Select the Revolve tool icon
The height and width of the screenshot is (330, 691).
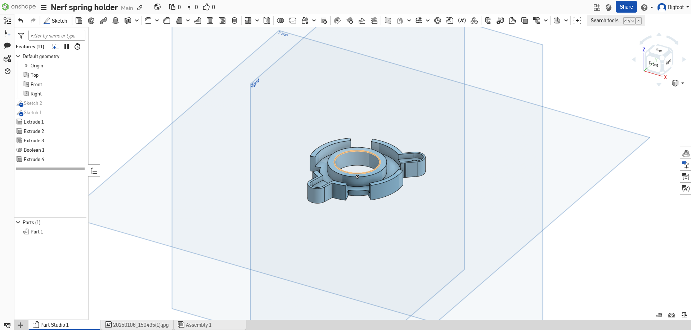tap(91, 21)
